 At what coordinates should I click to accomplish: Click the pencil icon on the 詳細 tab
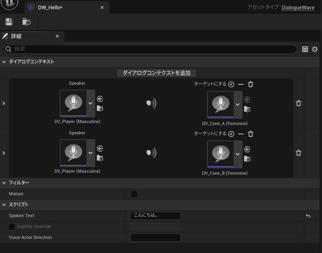5,36
